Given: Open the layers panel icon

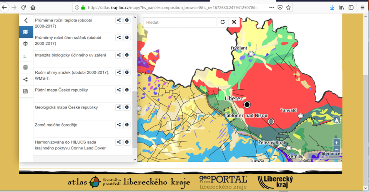Looking at the screenshot, I should point(26,44).
